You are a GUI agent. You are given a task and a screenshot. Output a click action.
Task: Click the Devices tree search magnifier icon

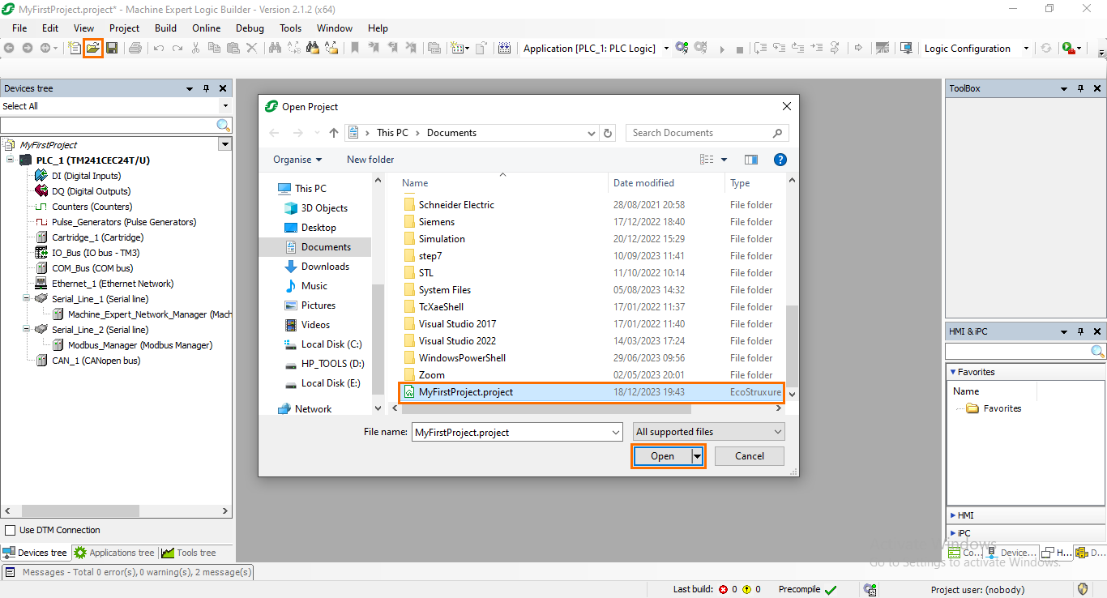point(224,125)
